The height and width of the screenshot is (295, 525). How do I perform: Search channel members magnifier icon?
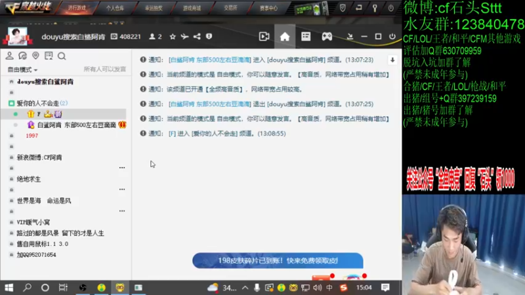coord(62,56)
